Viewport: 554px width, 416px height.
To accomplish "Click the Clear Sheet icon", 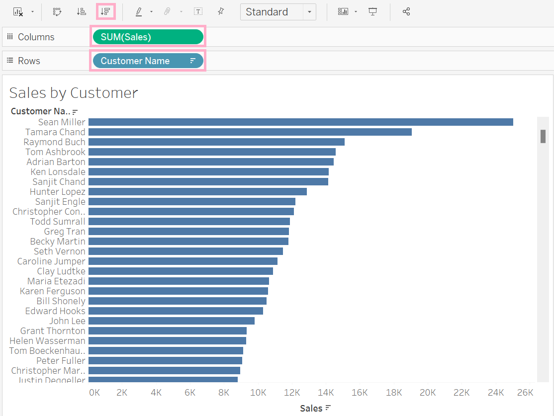I will click(18, 11).
